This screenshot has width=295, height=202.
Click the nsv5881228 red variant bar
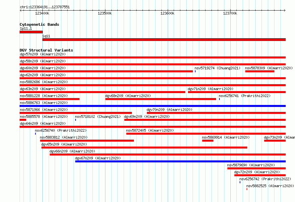pos(49,99)
